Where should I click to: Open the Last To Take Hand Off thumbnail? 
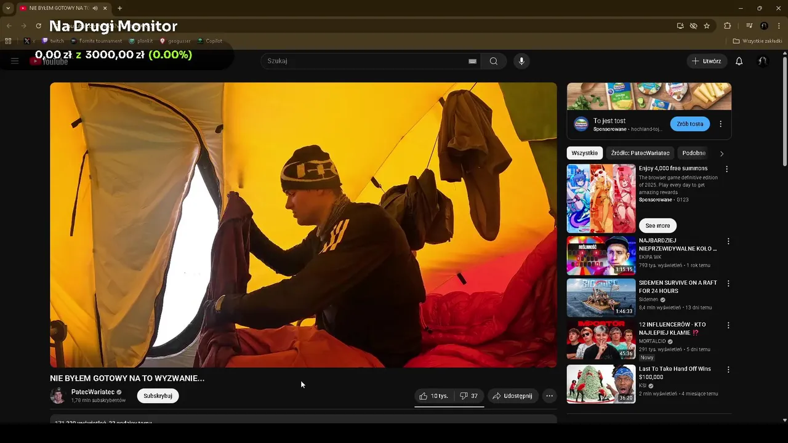[601, 384]
